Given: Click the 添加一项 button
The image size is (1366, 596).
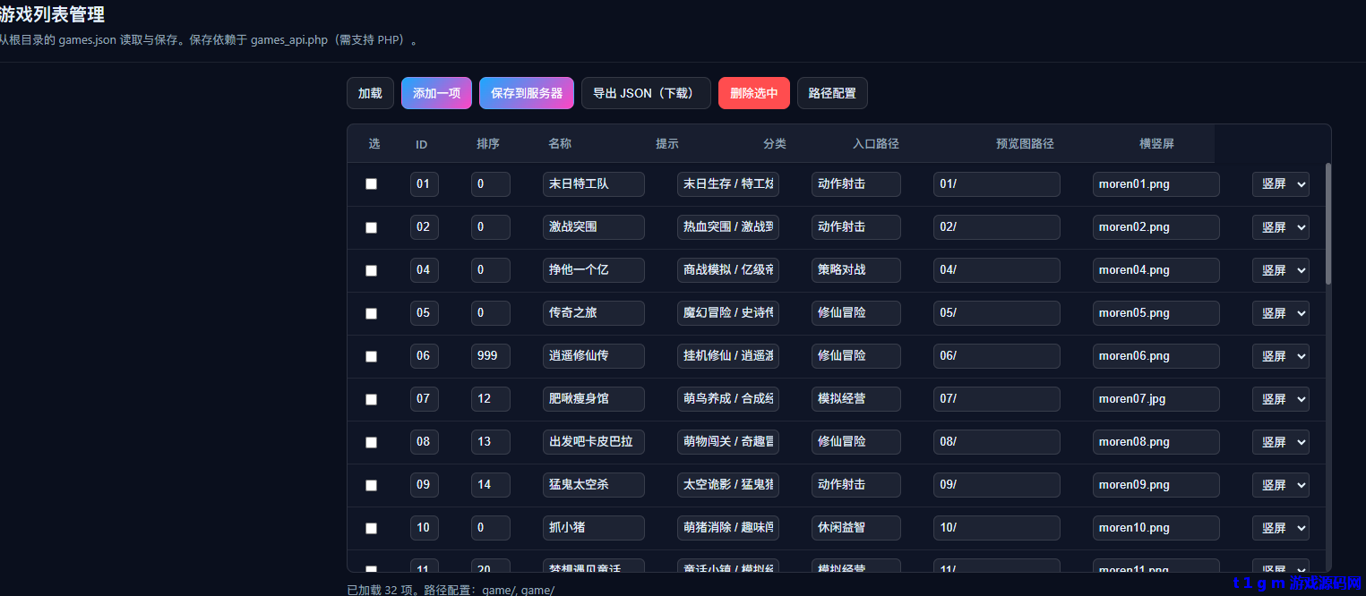Looking at the screenshot, I should point(436,93).
